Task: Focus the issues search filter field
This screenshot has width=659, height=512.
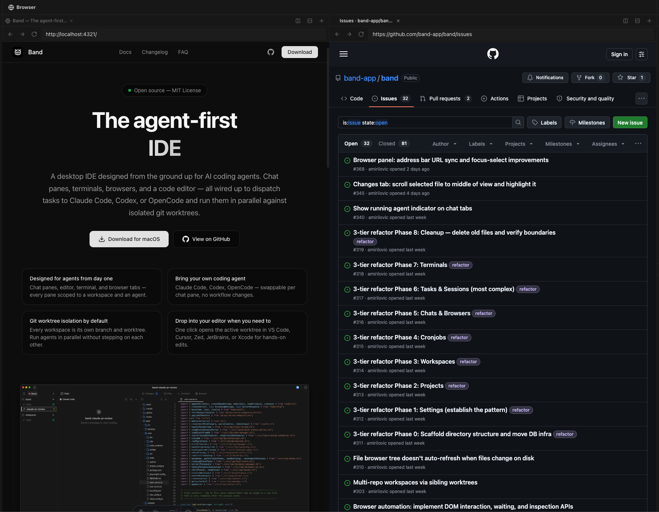Action: coord(425,122)
